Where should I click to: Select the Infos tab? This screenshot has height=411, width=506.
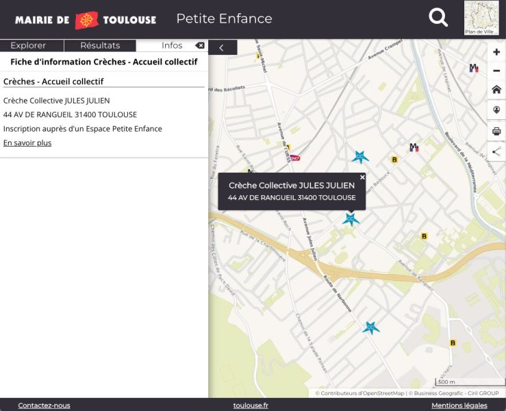(x=171, y=46)
